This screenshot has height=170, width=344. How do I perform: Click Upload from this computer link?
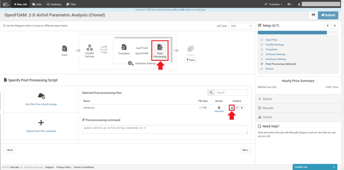[x=41, y=131]
